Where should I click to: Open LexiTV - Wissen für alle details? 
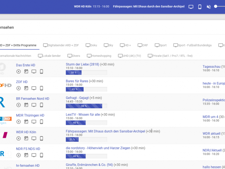coord(83,115)
